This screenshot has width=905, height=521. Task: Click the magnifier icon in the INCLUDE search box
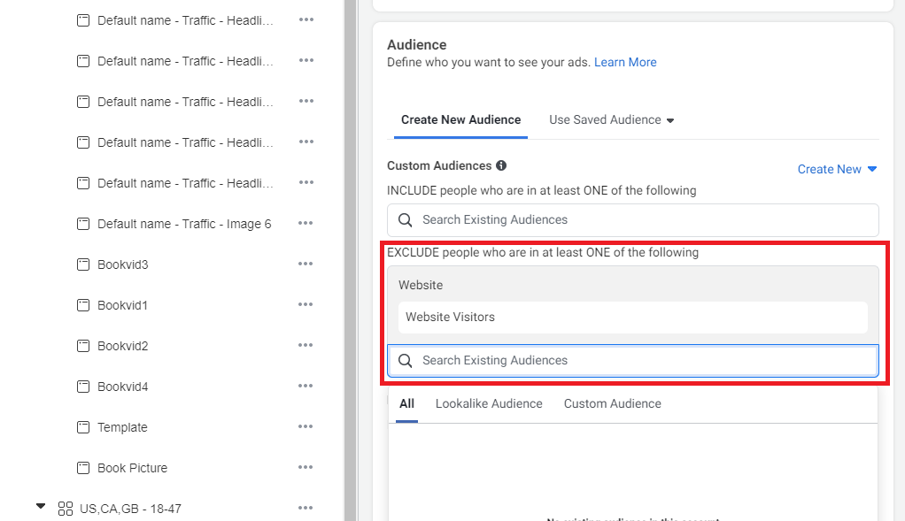[406, 220]
